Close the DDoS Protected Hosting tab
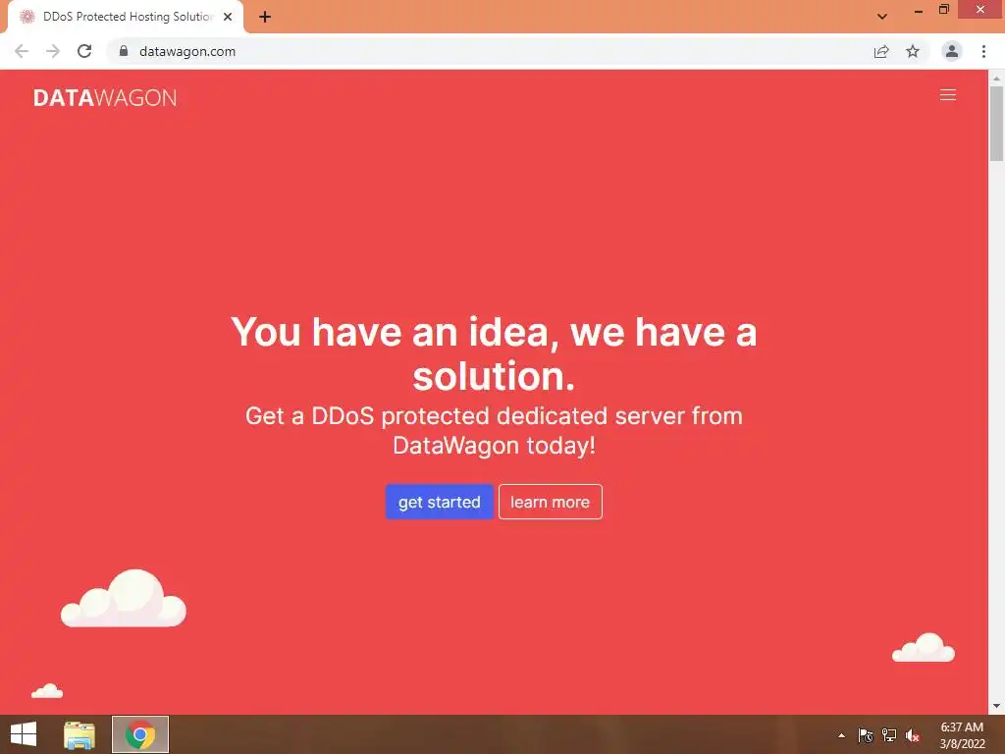The width and height of the screenshot is (1005, 754). 228,17
